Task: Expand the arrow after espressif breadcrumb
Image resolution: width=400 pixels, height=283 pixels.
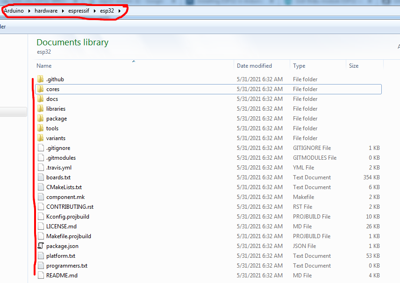Action: [x=95, y=11]
